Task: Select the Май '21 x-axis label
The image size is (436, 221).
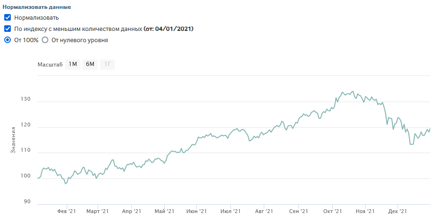Action: 164,212
